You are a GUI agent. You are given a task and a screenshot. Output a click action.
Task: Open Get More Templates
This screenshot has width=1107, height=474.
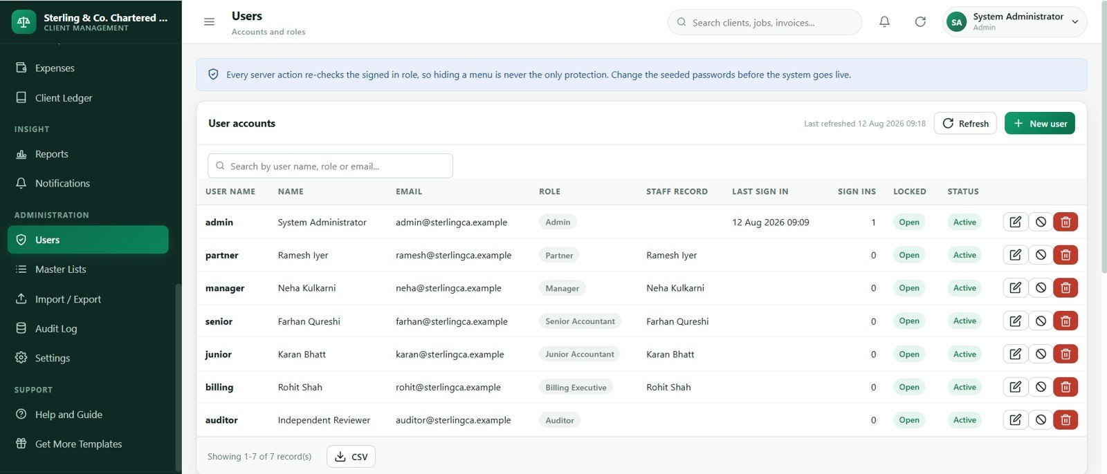coord(88,444)
